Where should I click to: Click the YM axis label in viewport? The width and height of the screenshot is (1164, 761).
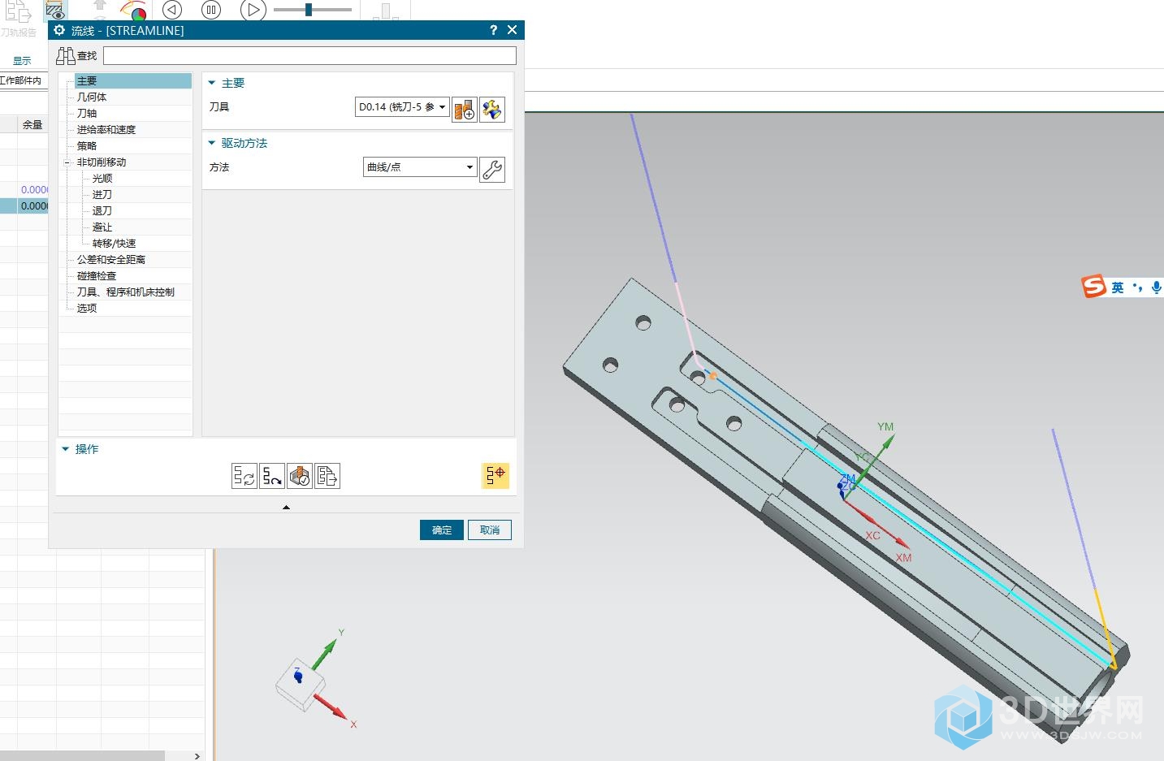tap(885, 426)
